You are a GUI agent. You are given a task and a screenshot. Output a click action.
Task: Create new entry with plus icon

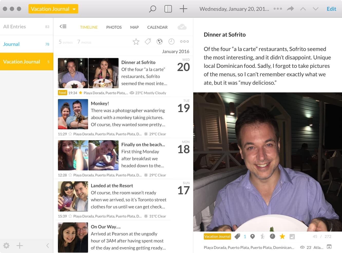tap(183, 9)
